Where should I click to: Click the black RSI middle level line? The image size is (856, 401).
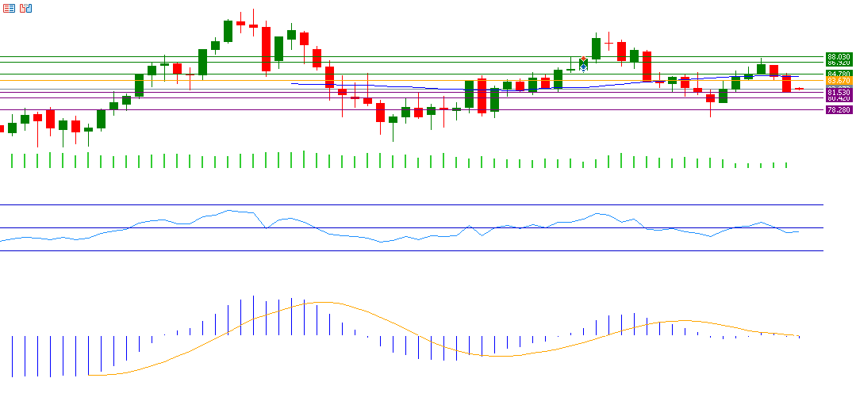[x=397, y=228]
